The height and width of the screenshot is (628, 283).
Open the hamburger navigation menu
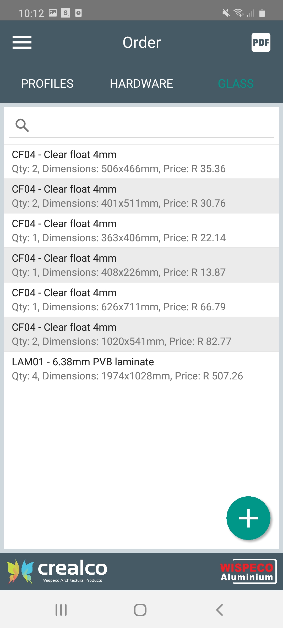tap(22, 42)
